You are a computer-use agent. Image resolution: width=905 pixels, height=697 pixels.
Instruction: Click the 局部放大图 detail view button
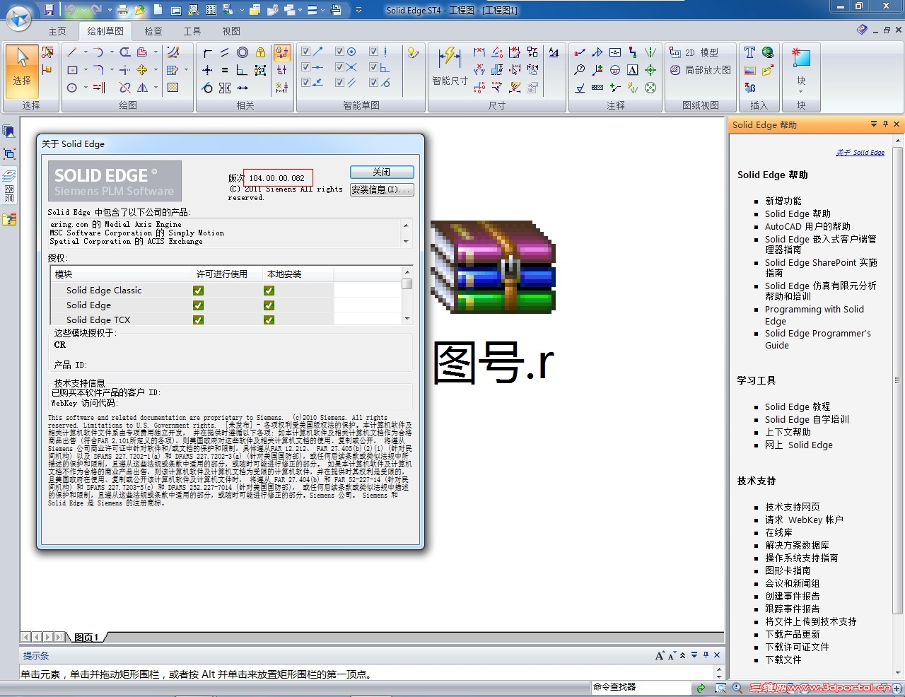pos(701,70)
